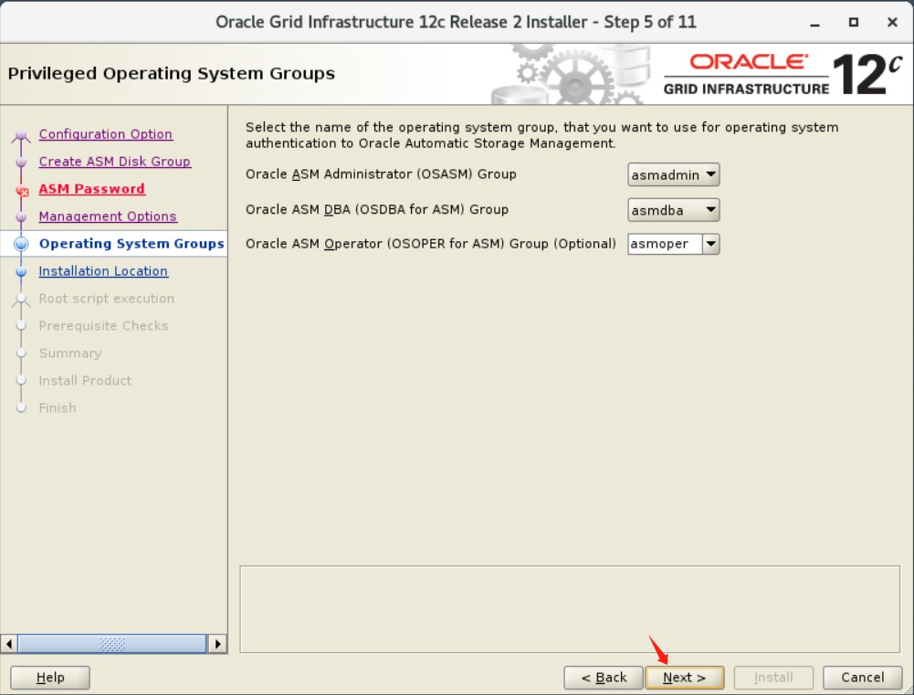Click the right arrow of the bottom scrollbar

click(219, 643)
